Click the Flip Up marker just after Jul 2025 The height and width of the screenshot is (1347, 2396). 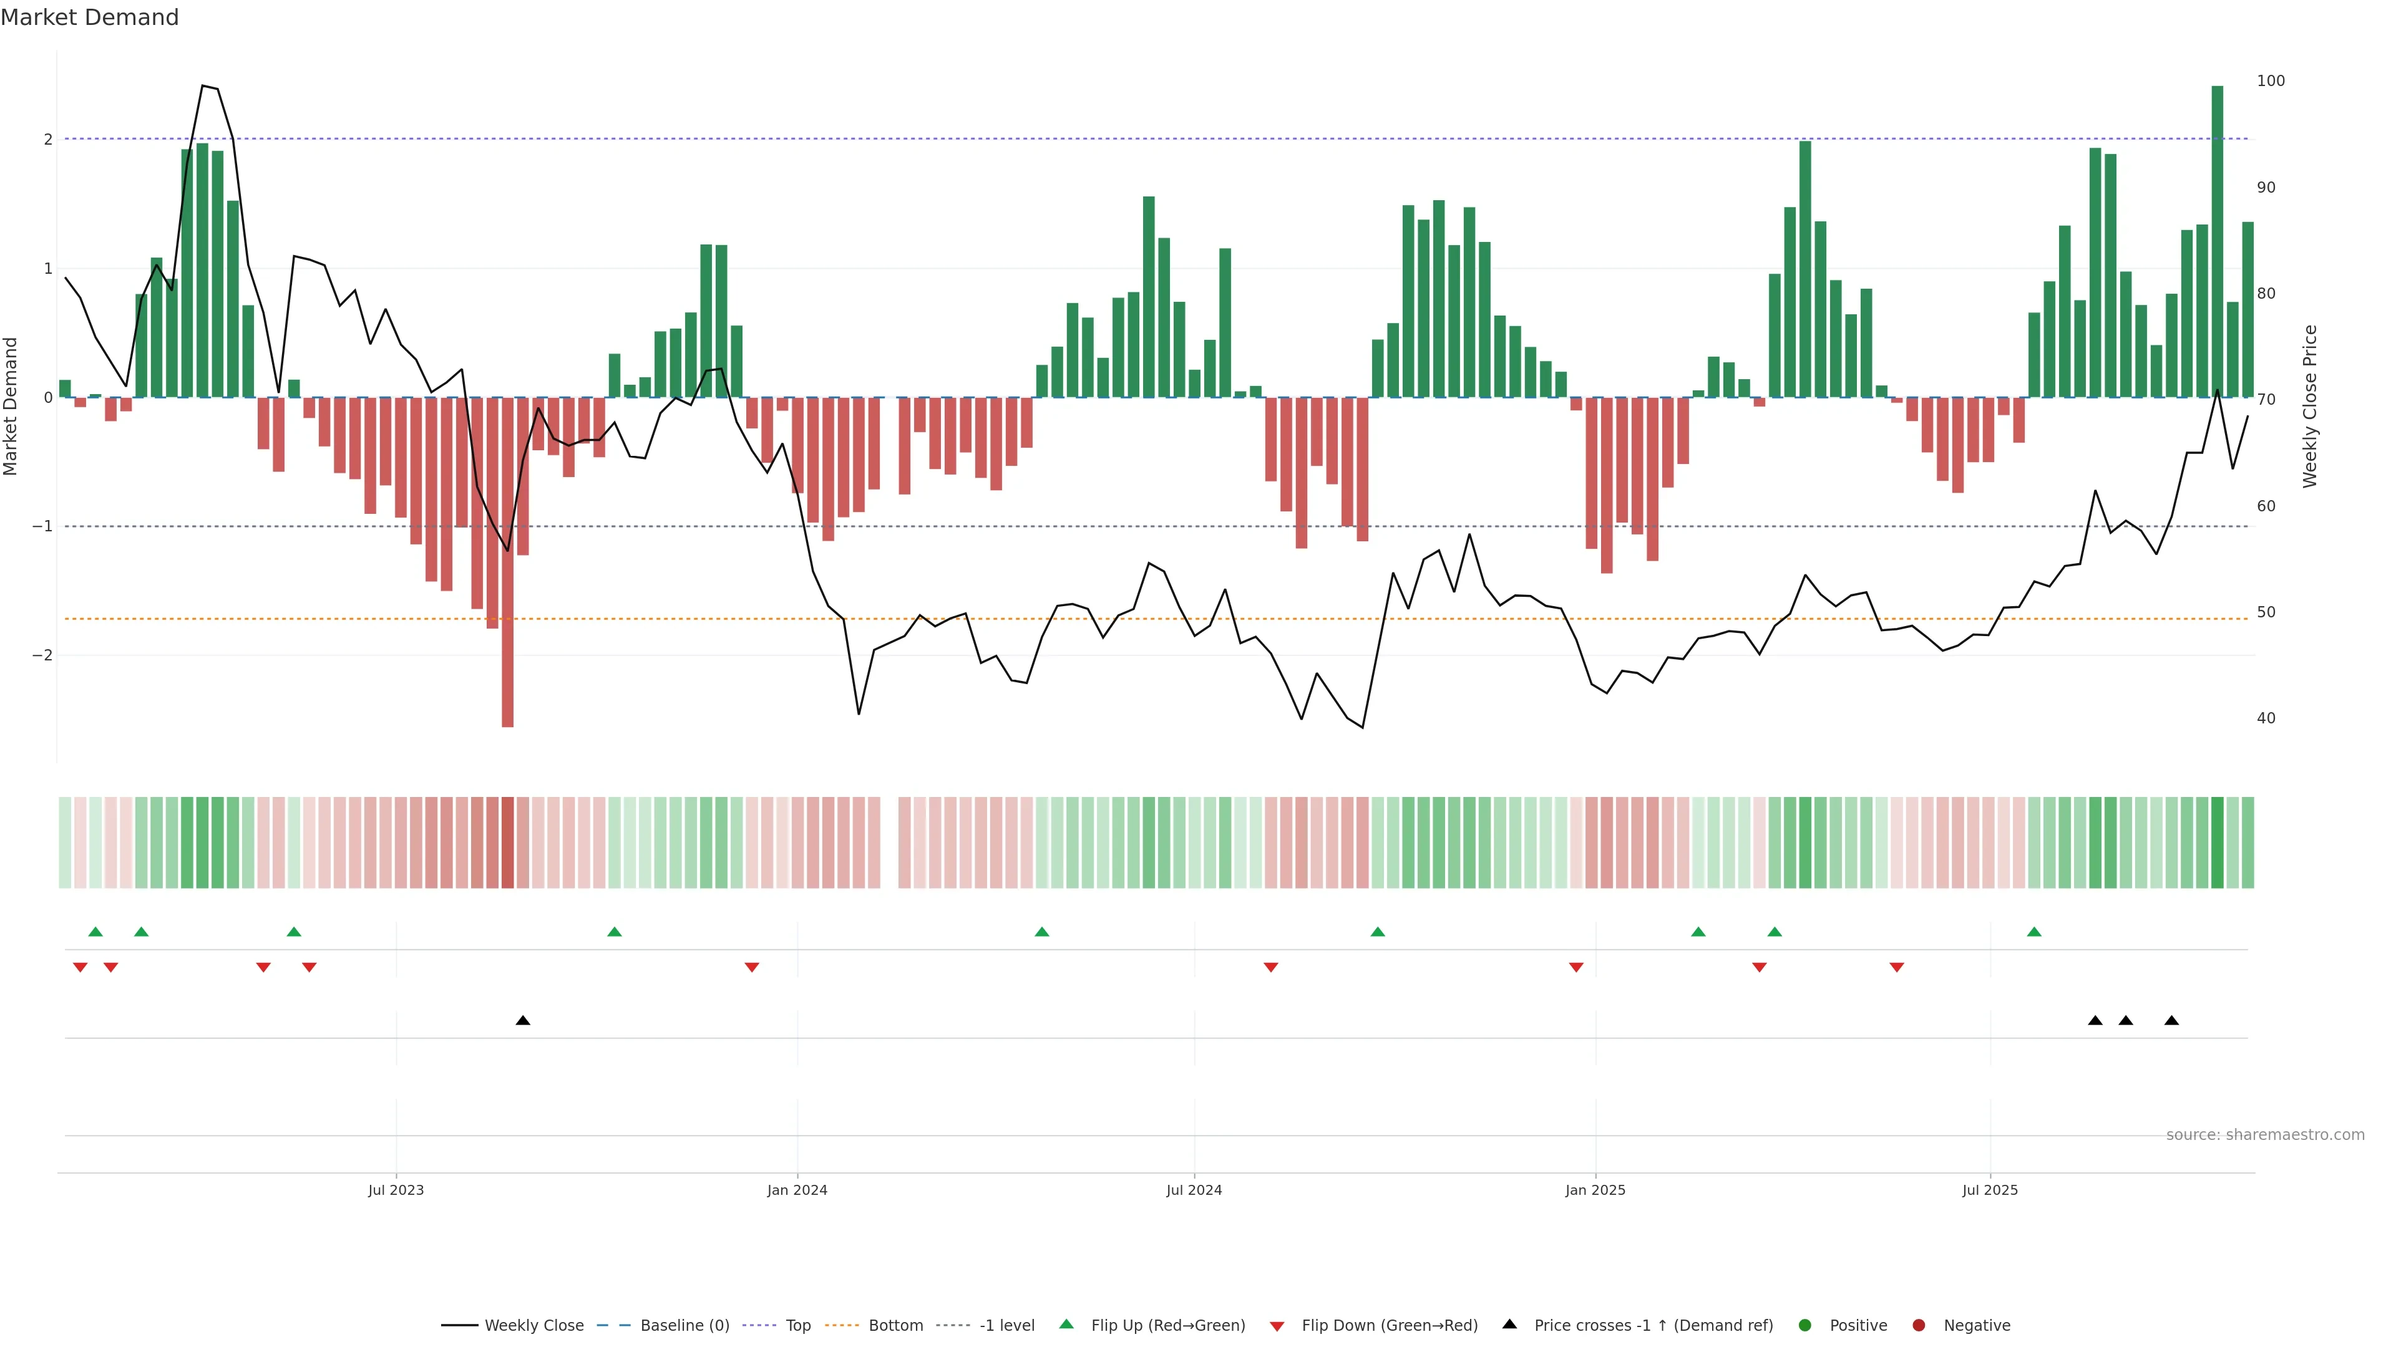click(2034, 932)
